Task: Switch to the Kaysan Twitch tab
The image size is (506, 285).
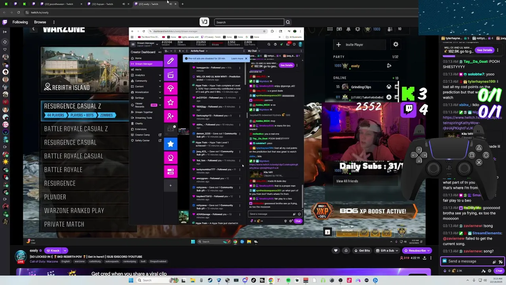Action: tap(102, 4)
